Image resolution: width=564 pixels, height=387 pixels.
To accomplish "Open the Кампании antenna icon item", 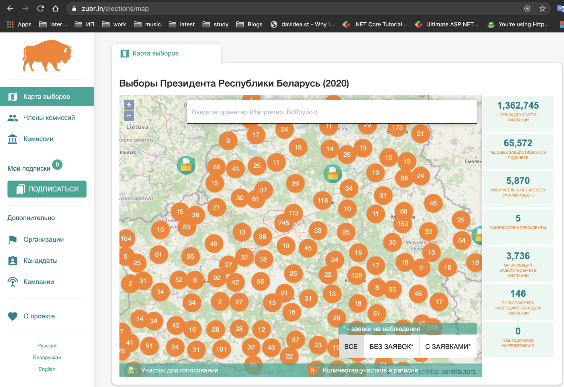I will [x=13, y=282].
